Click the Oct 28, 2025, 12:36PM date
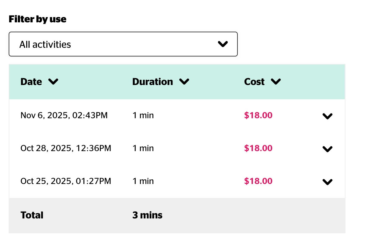369x242 pixels. pyautogui.click(x=66, y=148)
